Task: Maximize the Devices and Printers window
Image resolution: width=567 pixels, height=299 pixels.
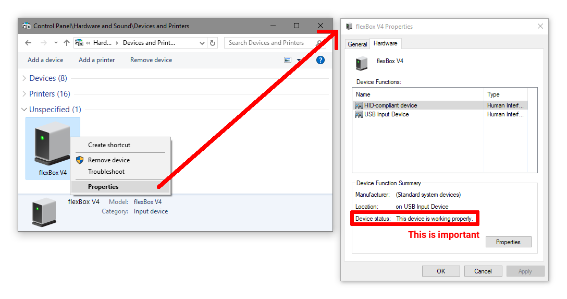Action: [x=297, y=26]
